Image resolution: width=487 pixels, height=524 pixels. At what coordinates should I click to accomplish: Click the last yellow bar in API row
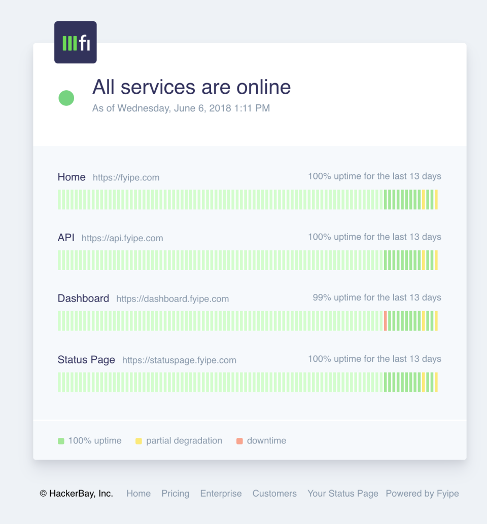[436, 260]
